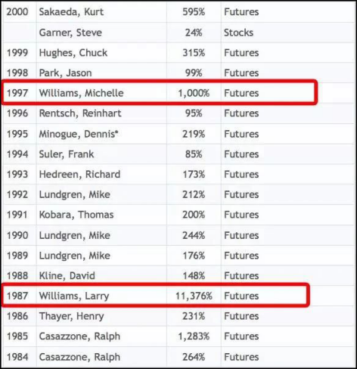Select the name Kline, David
This screenshot has height=369, width=357.
coord(67,275)
